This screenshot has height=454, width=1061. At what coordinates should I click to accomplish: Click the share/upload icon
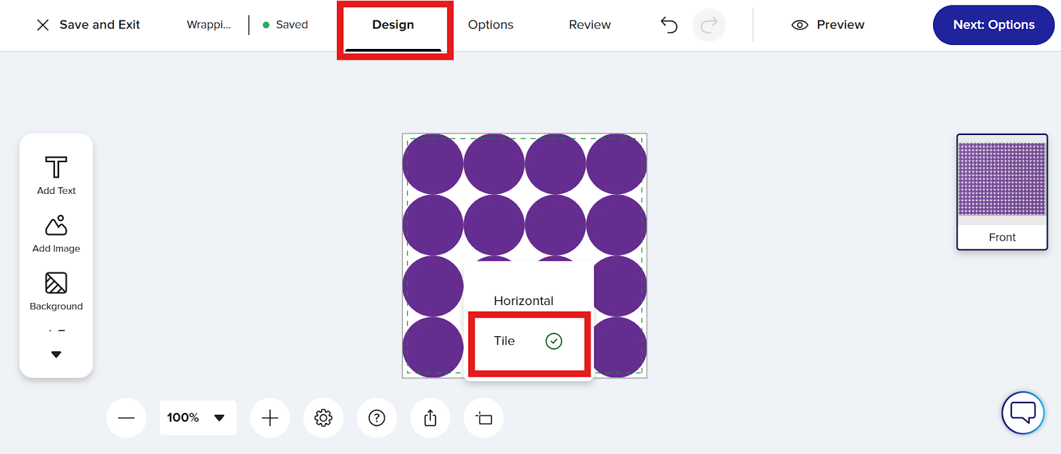(x=430, y=418)
